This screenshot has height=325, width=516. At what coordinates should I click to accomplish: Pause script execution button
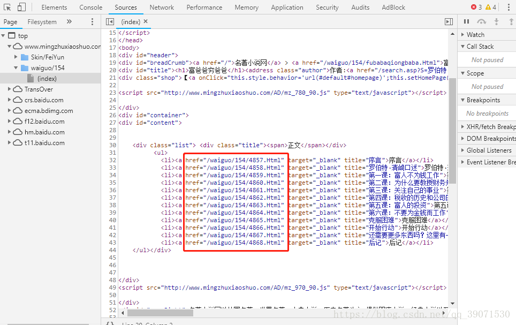click(466, 22)
